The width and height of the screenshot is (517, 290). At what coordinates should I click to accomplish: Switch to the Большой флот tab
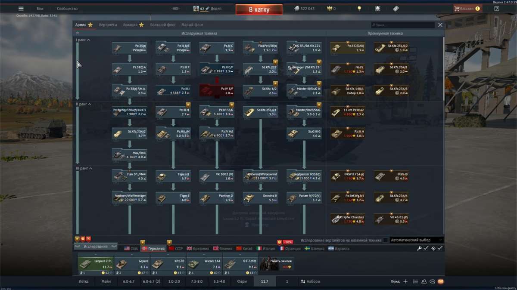[x=163, y=25]
